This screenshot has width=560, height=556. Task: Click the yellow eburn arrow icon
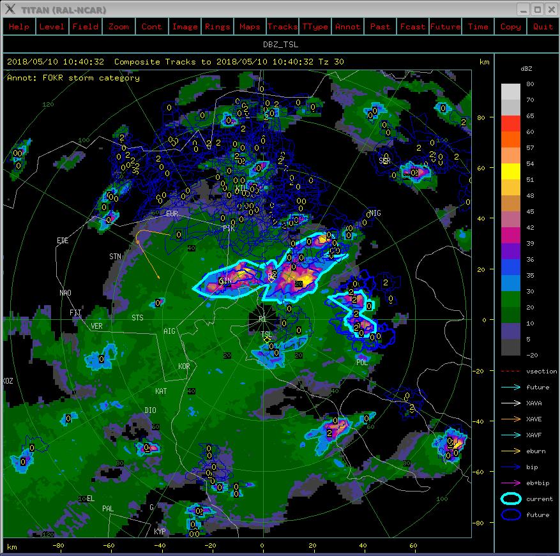511,451
